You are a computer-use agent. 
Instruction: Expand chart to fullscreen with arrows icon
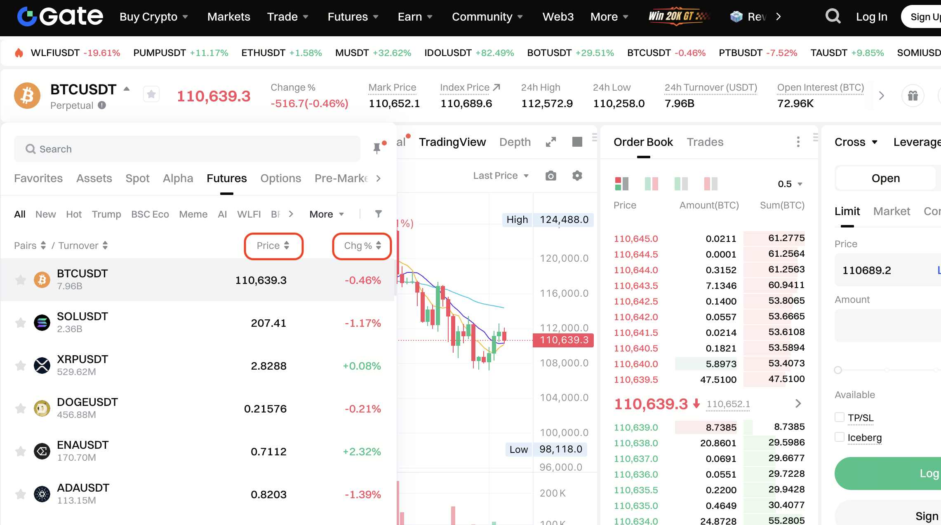point(551,142)
